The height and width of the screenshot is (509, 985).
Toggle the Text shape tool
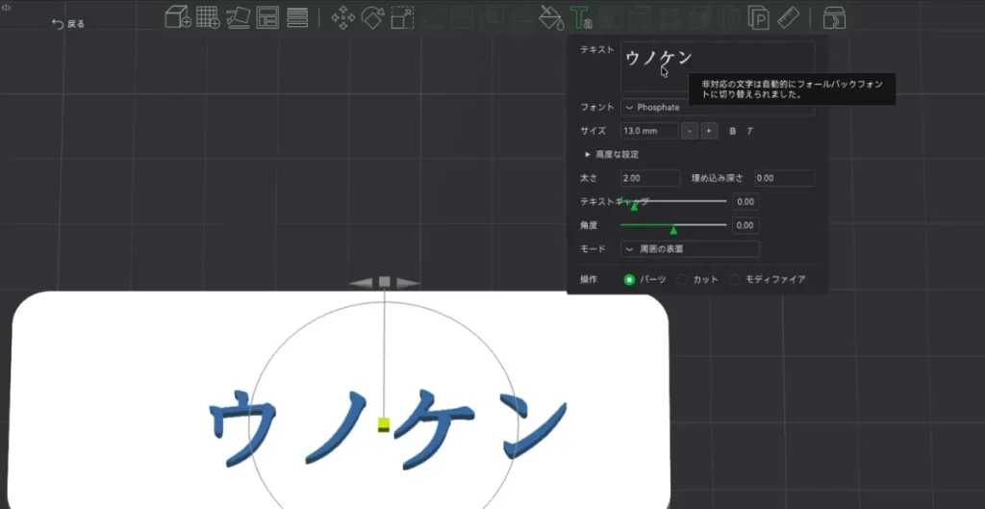tap(580, 17)
